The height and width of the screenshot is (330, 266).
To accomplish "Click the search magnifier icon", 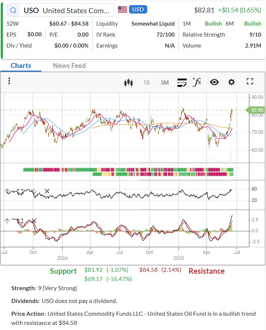I will [x=13, y=10].
